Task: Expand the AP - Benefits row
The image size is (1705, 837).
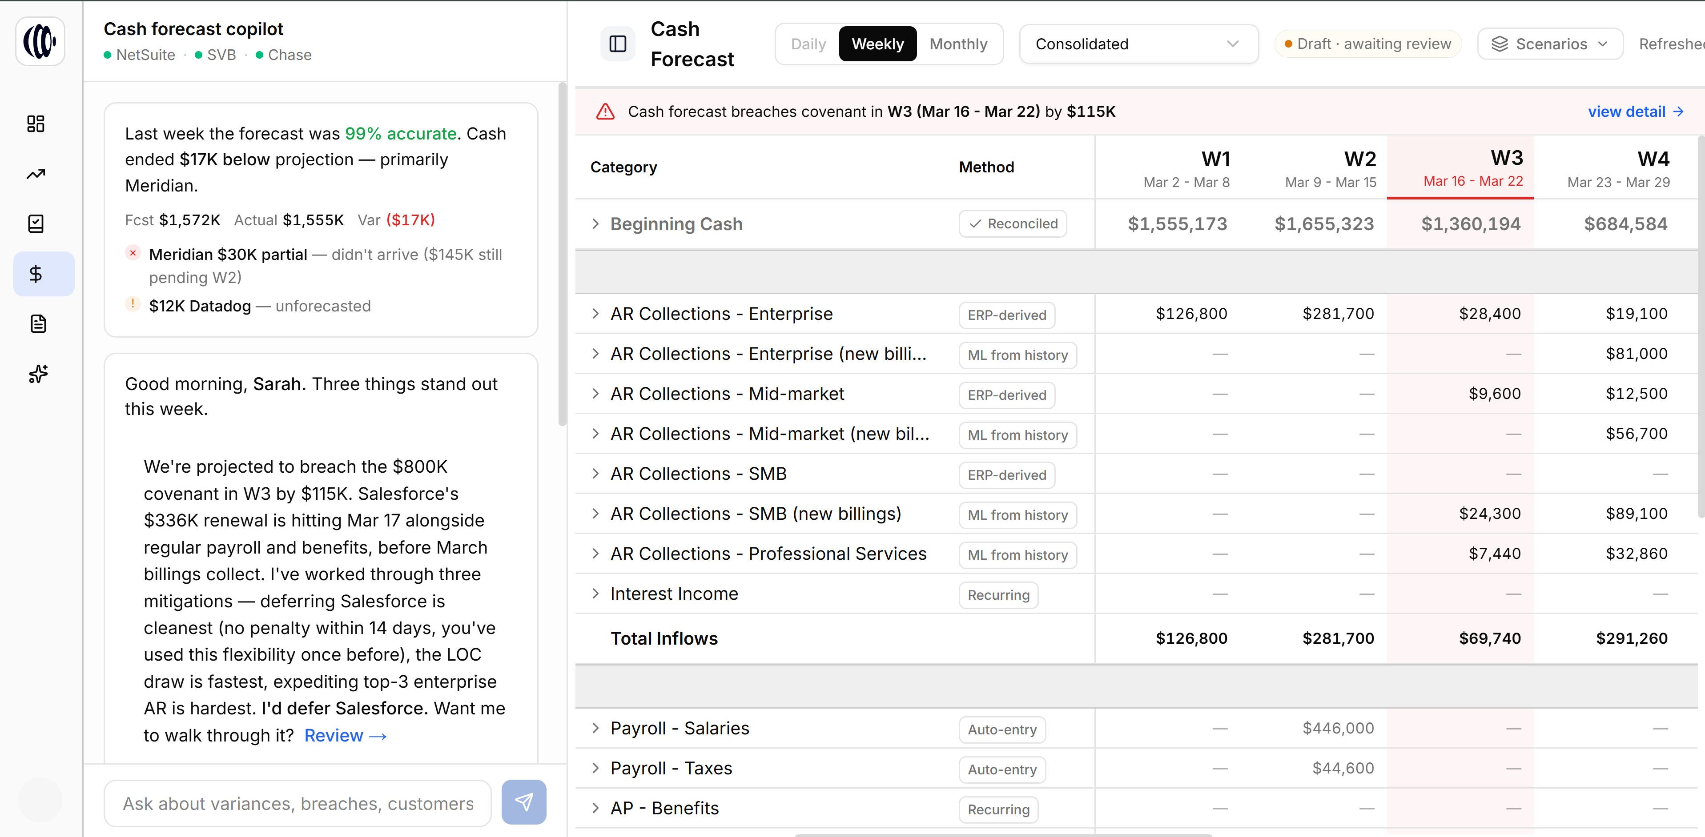Action: (595, 809)
